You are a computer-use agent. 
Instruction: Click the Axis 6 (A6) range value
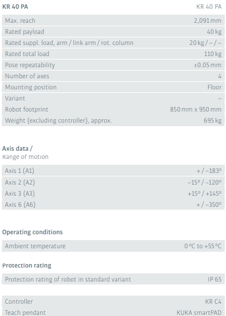[209, 204]
